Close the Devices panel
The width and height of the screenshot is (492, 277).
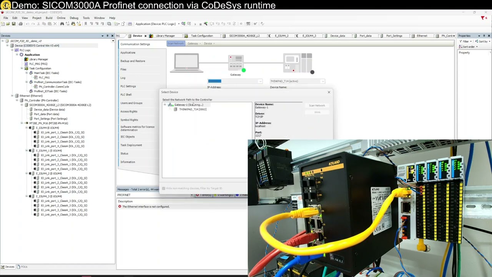pos(112,36)
